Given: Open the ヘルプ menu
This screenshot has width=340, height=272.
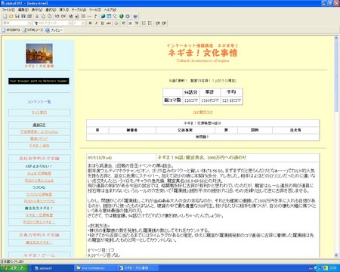Looking at the screenshot, I should coord(110,10).
